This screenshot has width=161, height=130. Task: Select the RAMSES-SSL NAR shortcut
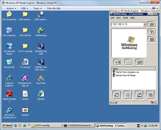(41, 49)
